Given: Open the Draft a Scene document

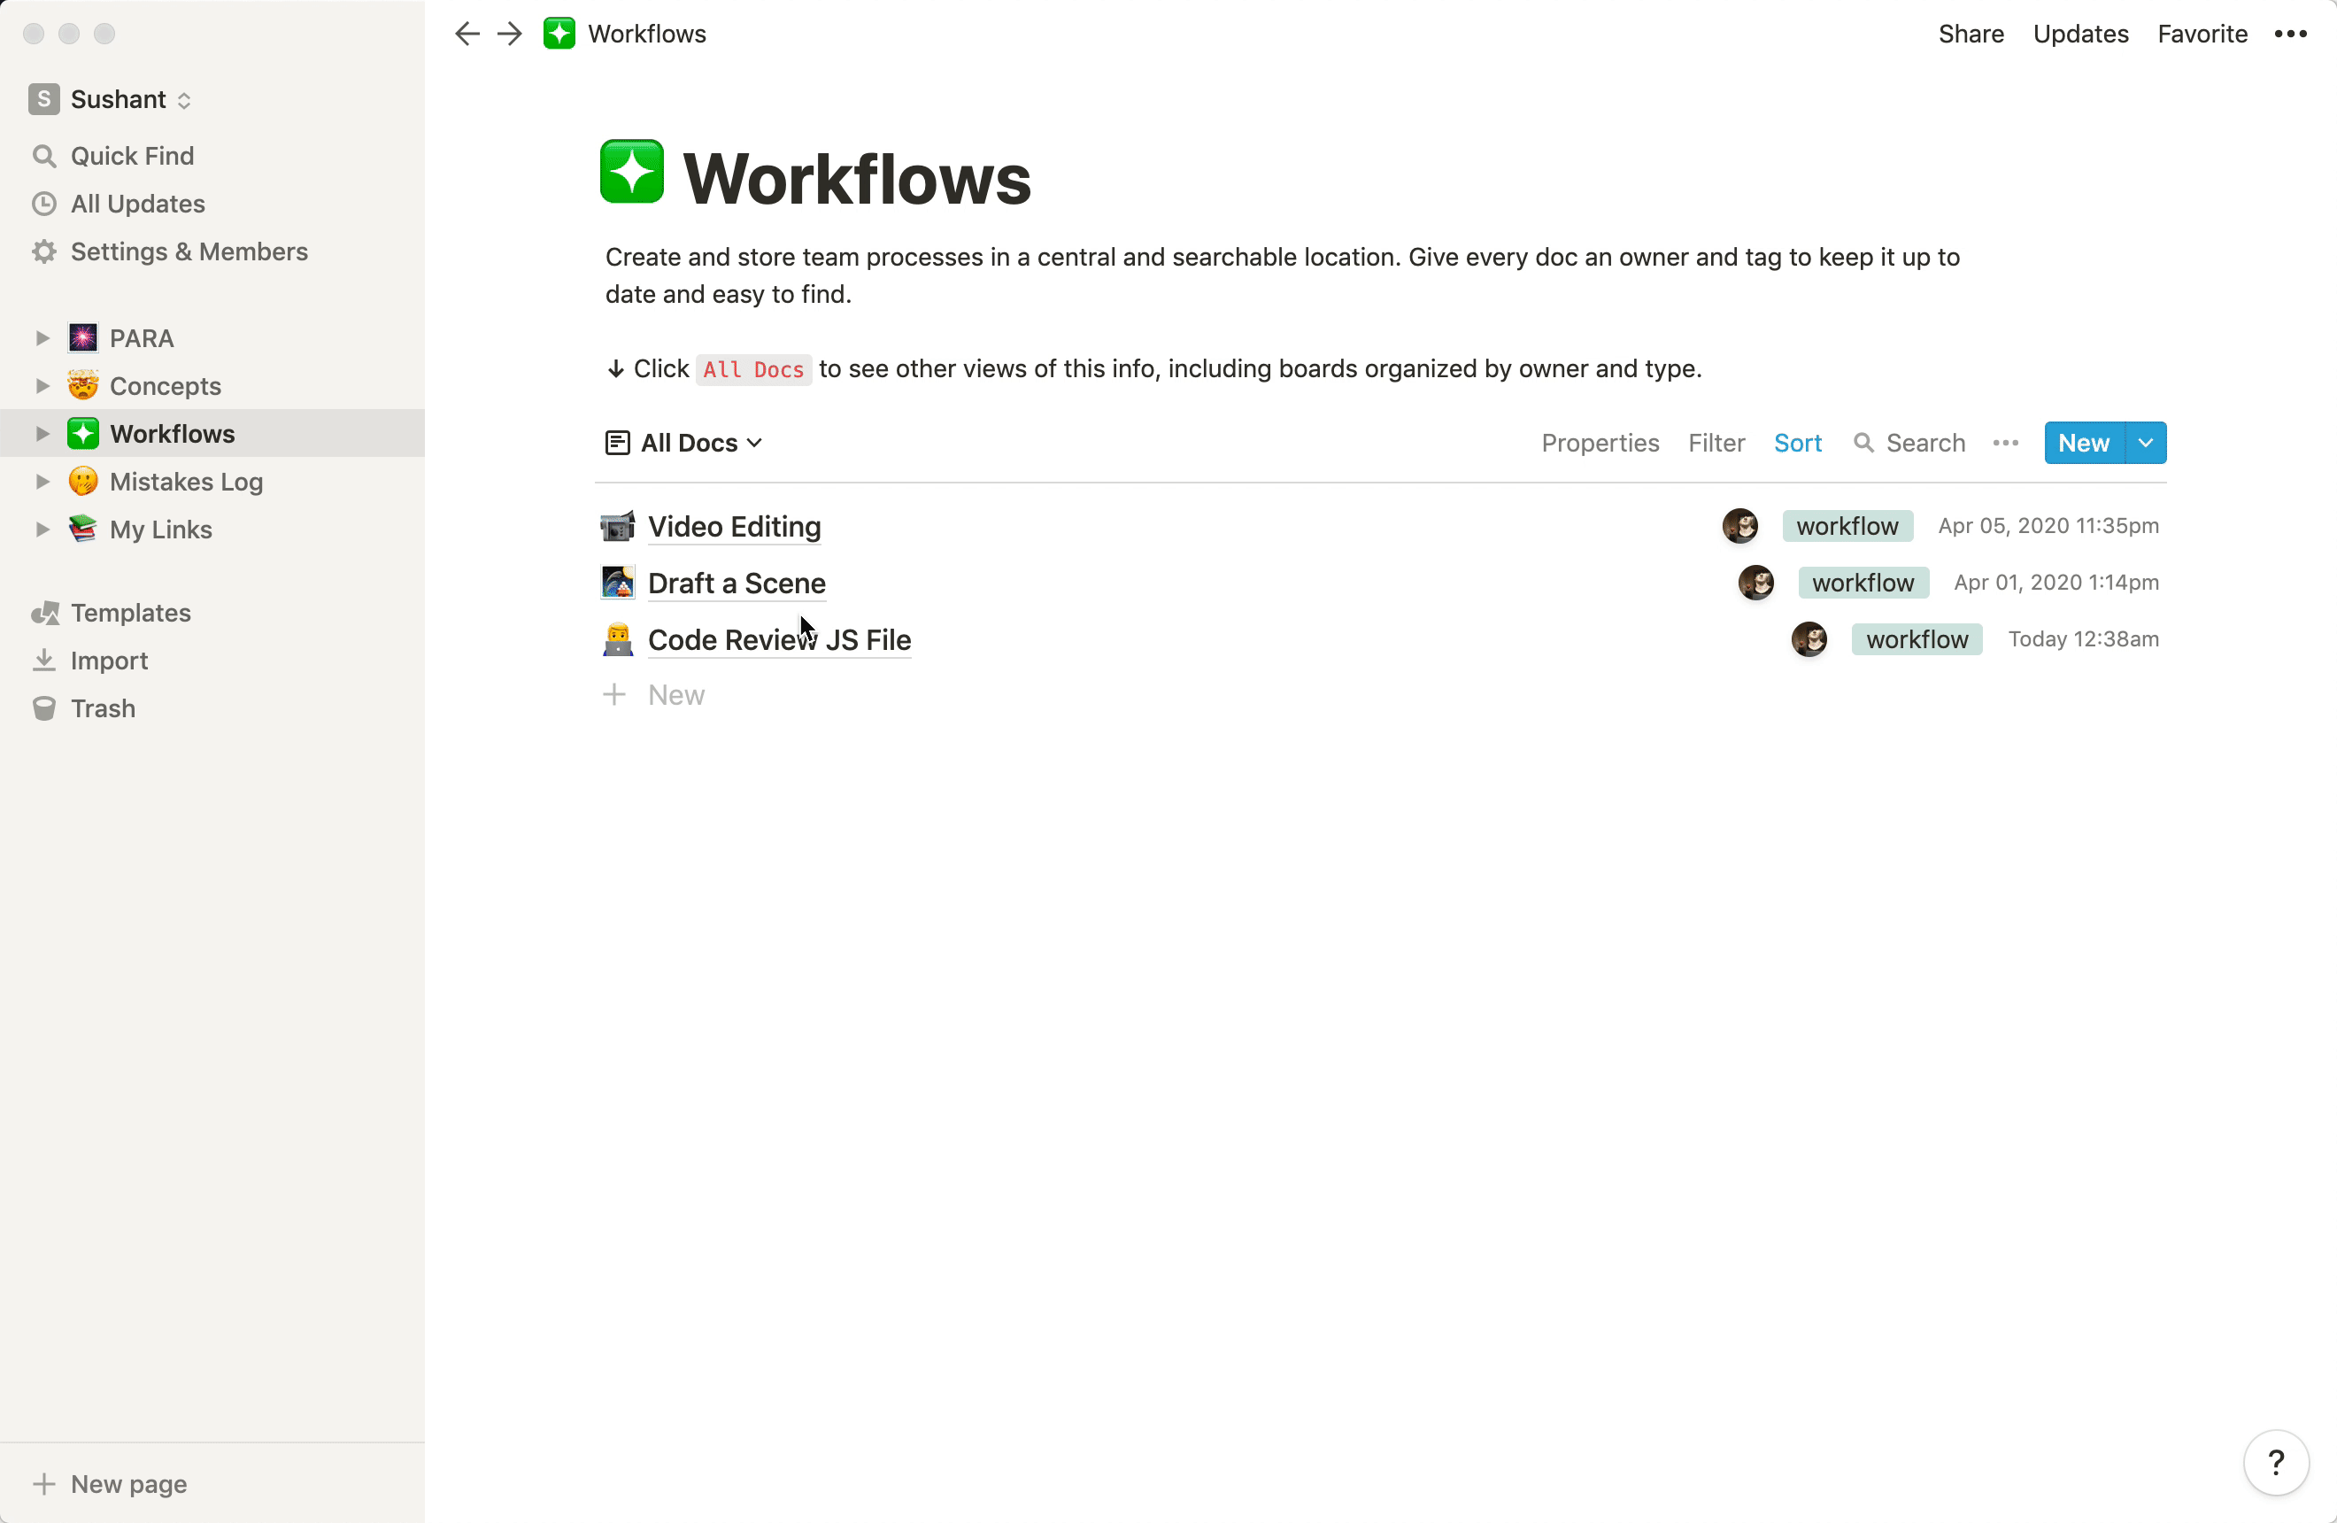Looking at the screenshot, I should coord(737,584).
